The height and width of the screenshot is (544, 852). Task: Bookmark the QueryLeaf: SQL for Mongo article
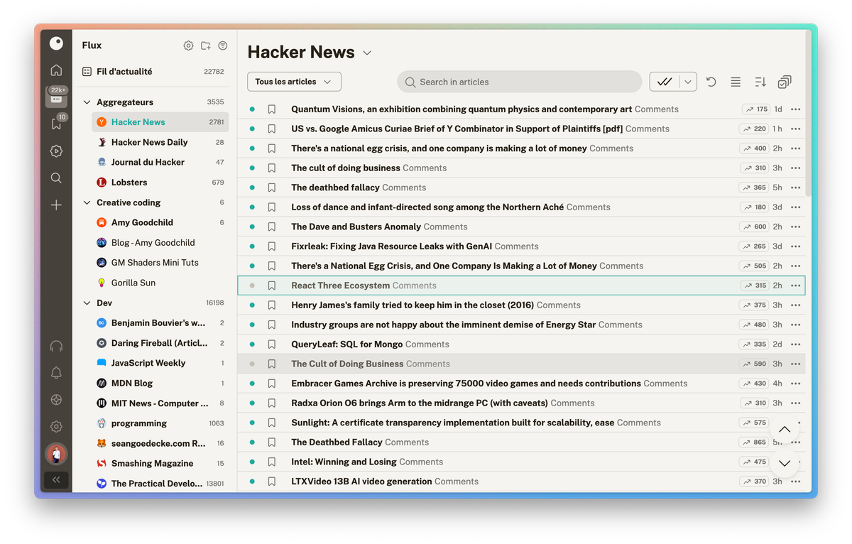[271, 344]
